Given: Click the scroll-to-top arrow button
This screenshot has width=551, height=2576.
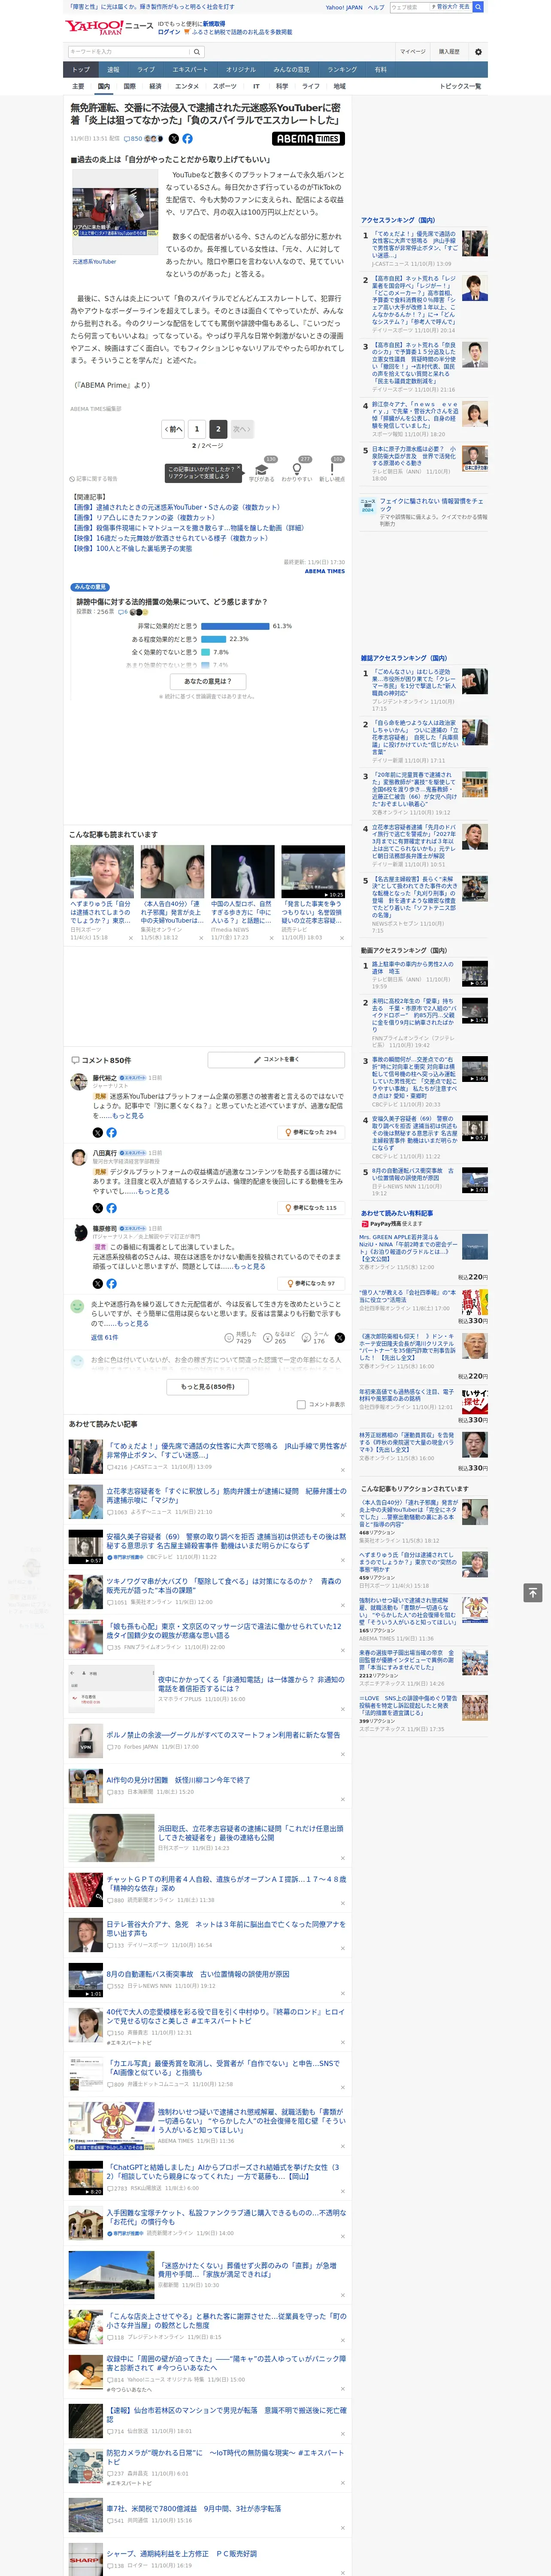Looking at the screenshot, I should click(533, 1592).
